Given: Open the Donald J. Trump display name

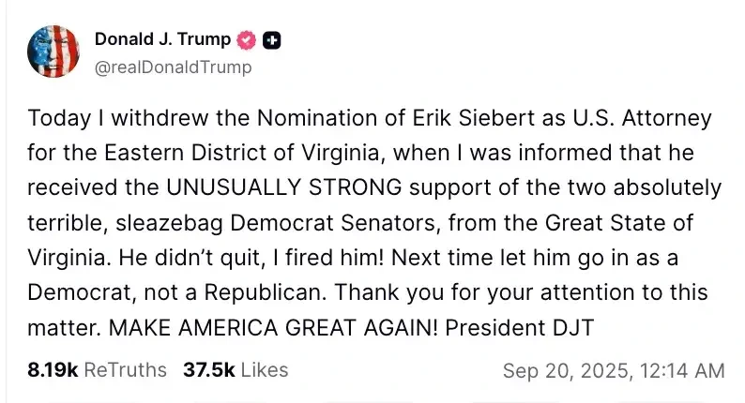Looking at the screenshot, I should pos(162,40).
